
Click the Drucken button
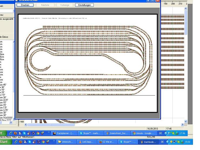click(x=25, y=5)
